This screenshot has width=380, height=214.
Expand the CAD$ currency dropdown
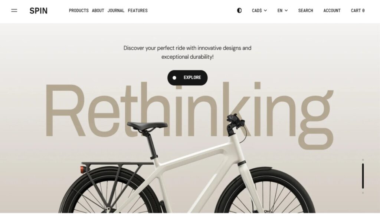tap(259, 10)
